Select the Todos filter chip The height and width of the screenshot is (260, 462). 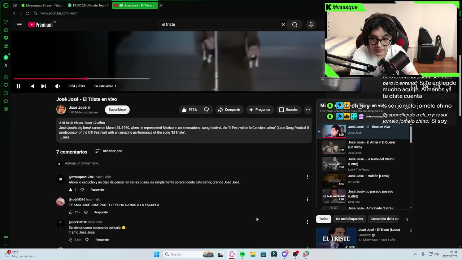(x=324, y=219)
